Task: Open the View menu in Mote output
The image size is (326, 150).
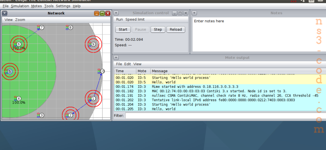Action: tap(138, 64)
